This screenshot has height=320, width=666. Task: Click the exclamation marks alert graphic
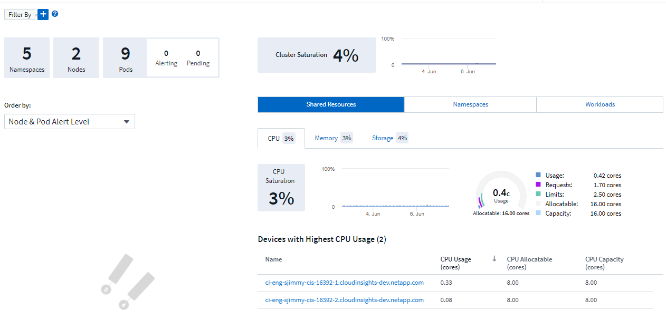click(128, 282)
